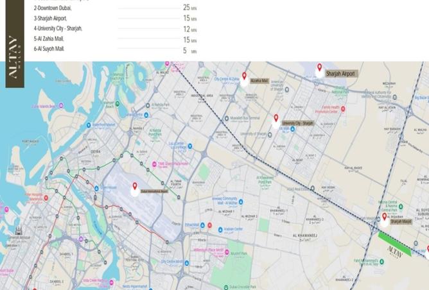The width and height of the screenshot is (429, 290).
Task: Click the ALTAY logo on the brown banner
Action: [15, 57]
